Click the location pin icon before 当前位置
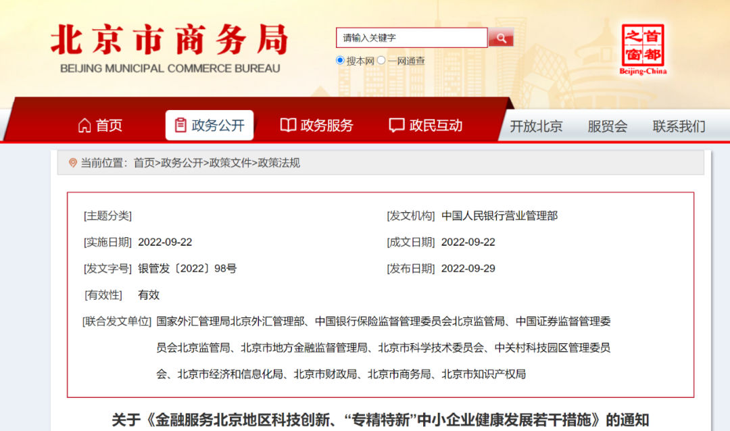 (72, 163)
